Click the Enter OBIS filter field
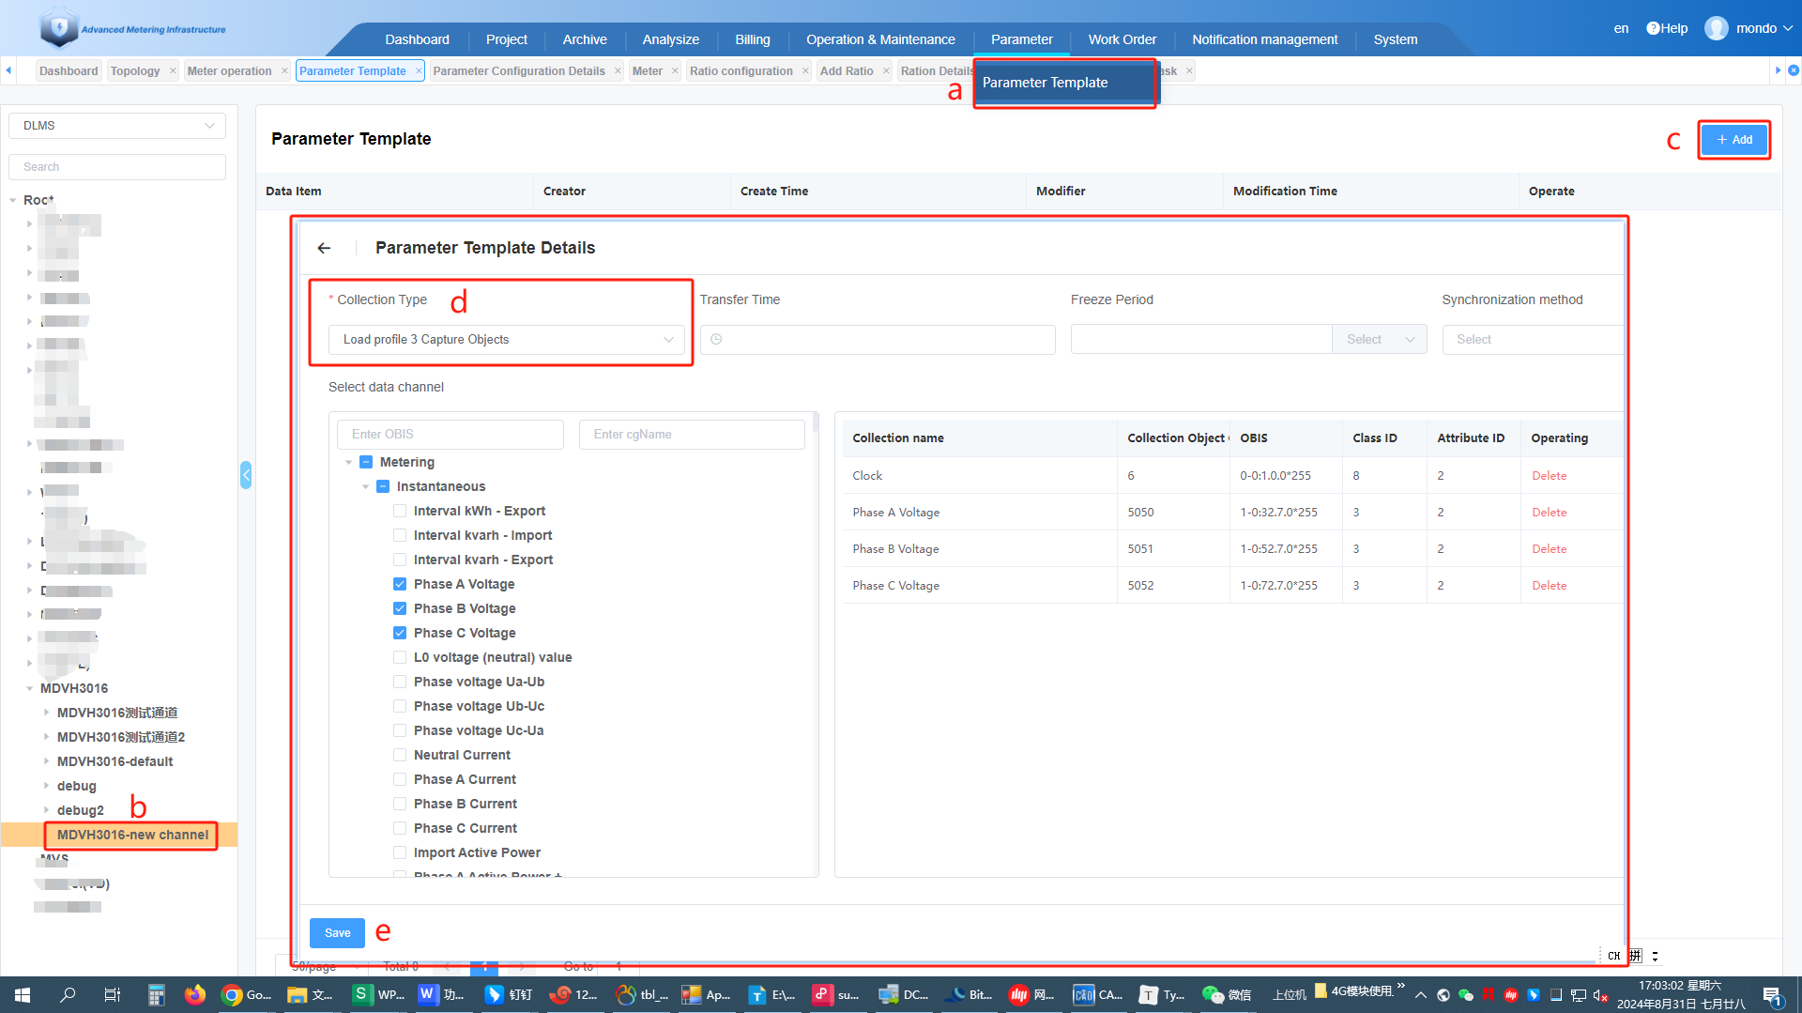1802x1013 pixels. pyautogui.click(x=450, y=435)
